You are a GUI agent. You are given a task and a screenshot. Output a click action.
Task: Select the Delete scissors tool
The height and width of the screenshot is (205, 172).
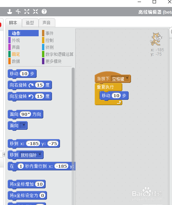(18, 12)
